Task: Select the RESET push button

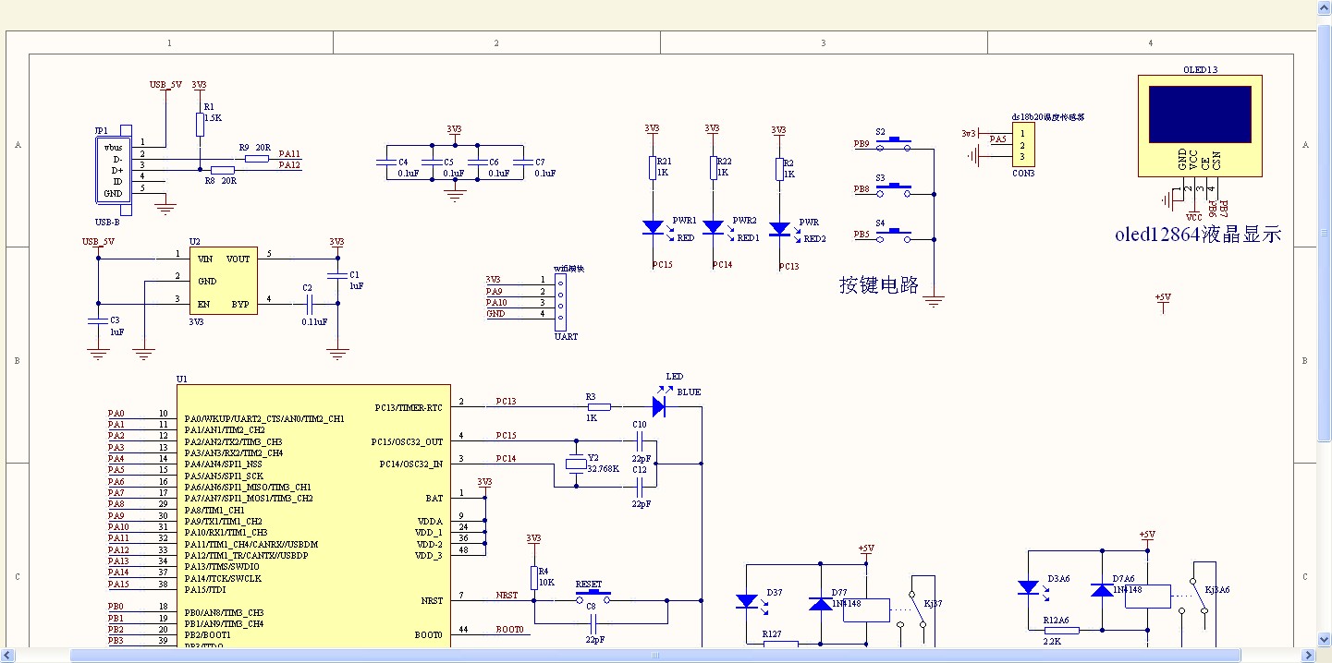Action: pyautogui.click(x=591, y=597)
